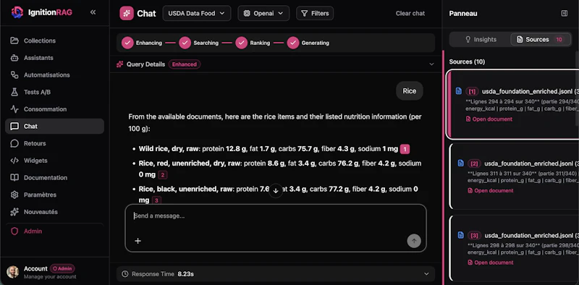Open the USDA Data Food collection dropdown
Viewport: 579px width, 285px height.
point(197,13)
